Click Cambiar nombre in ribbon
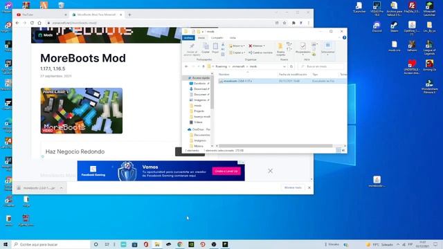This screenshot has height=249, width=443. coord(260,53)
